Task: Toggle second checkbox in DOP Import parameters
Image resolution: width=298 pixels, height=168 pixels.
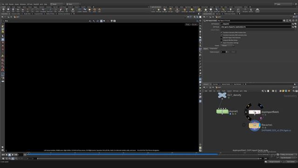Action: tap(221, 35)
